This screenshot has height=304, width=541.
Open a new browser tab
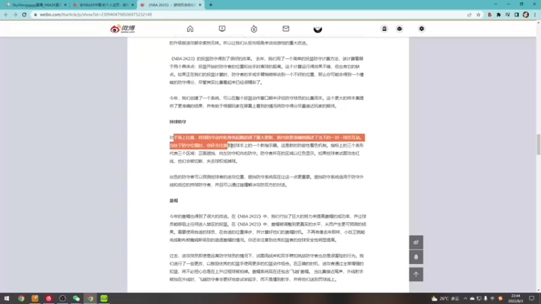(x=211, y=5)
